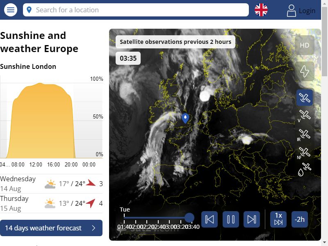Select the infrared (IR) satellite layer
This screenshot has width=328, height=246.
(x=305, y=134)
